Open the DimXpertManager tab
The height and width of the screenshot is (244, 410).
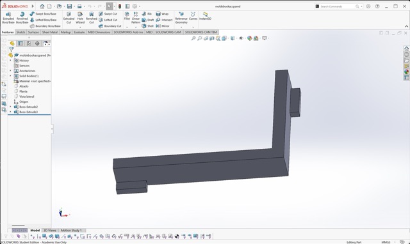(x=37, y=43)
